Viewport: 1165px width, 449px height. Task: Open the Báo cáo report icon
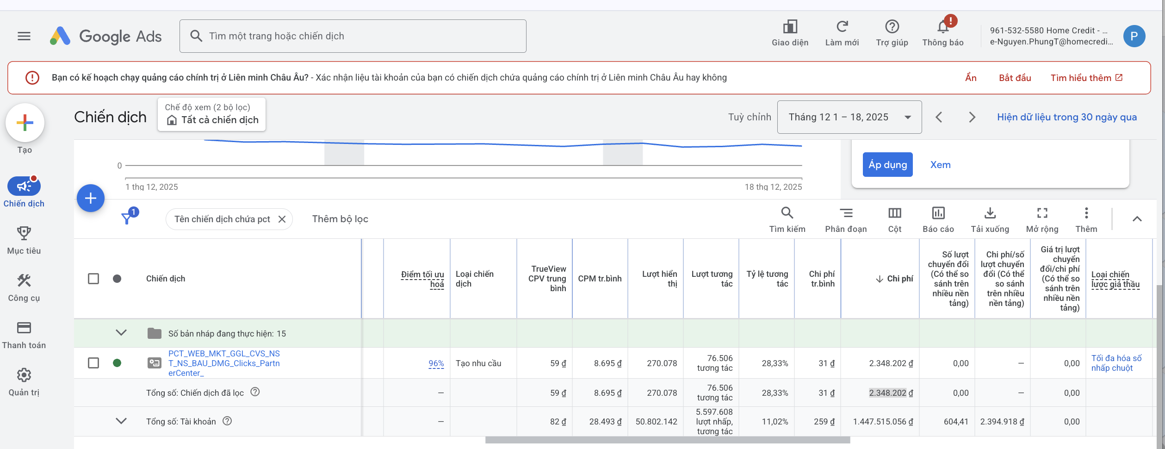tap(938, 213)
